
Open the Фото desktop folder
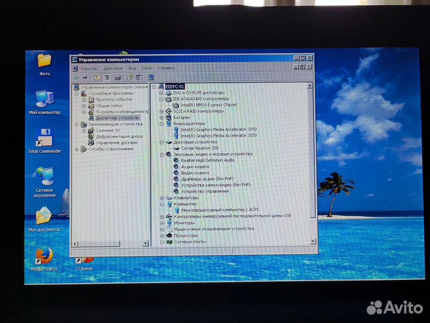[x=45, y=65]
